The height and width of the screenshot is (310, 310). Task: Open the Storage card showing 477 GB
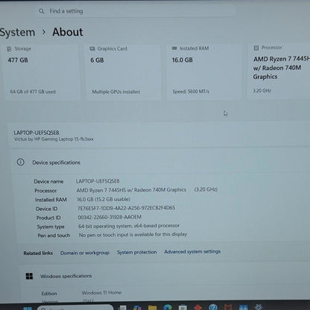coord(42,72)
